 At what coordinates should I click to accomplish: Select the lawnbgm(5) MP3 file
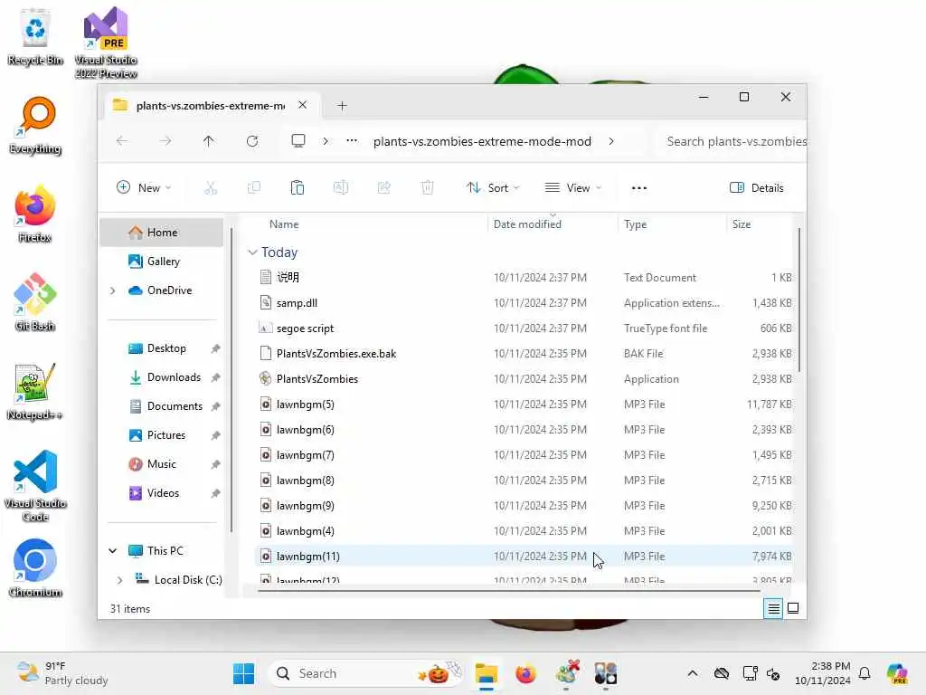tap(524, 405)
